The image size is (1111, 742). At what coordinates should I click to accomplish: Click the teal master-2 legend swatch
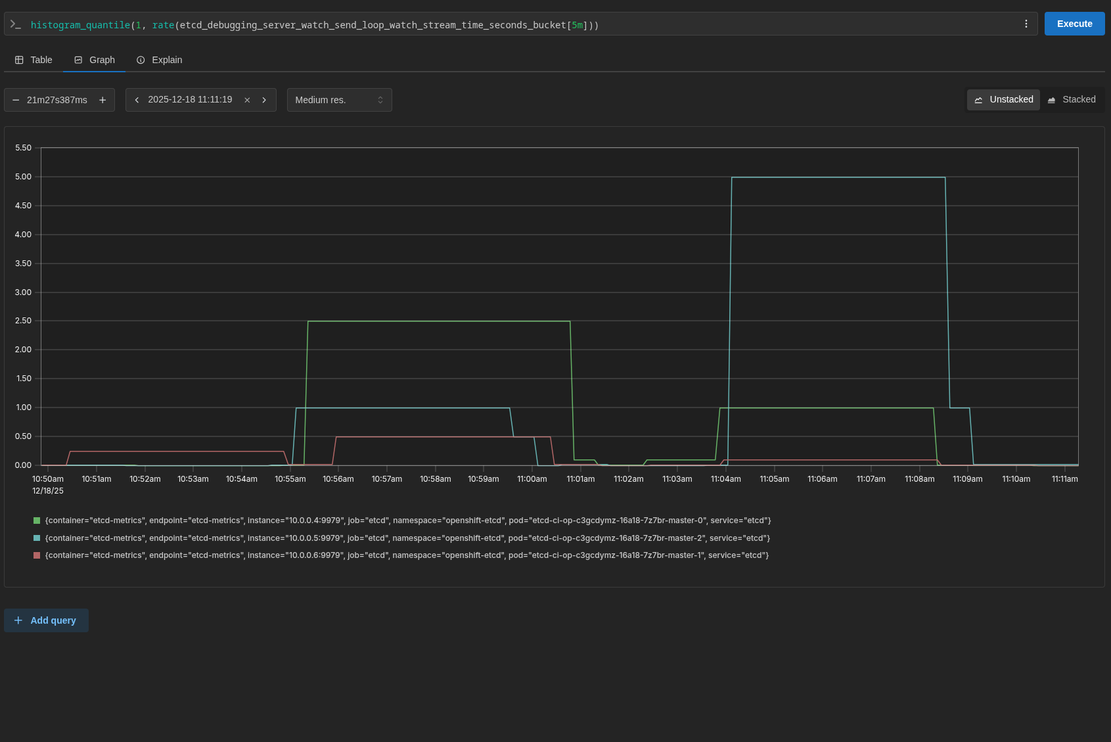click(x=37, y=538)
